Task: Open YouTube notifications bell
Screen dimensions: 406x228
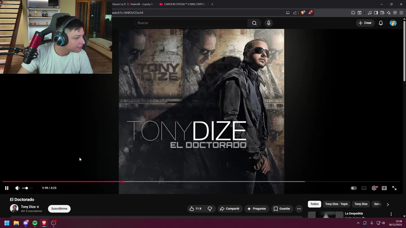Action: [x=381, y=23]
